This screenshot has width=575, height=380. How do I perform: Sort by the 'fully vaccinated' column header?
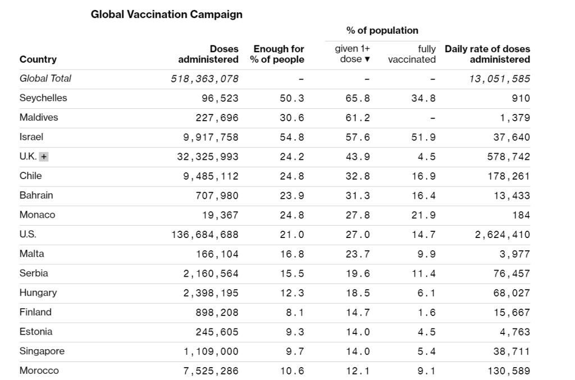coord(412,54)
